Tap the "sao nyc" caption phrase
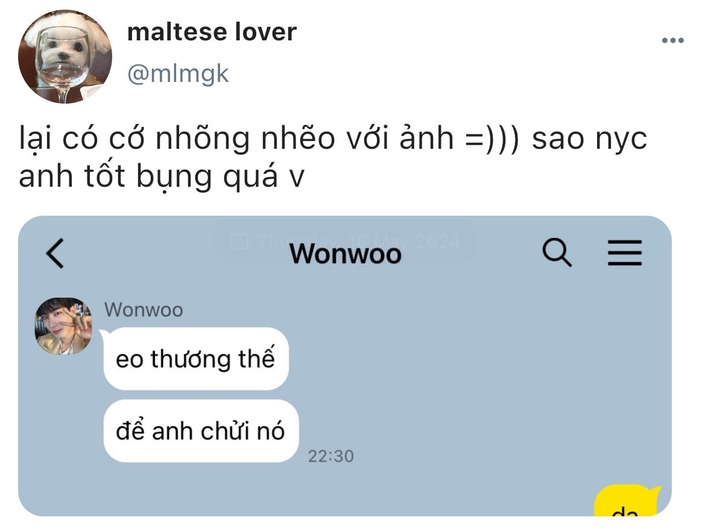 pos(589,138)
